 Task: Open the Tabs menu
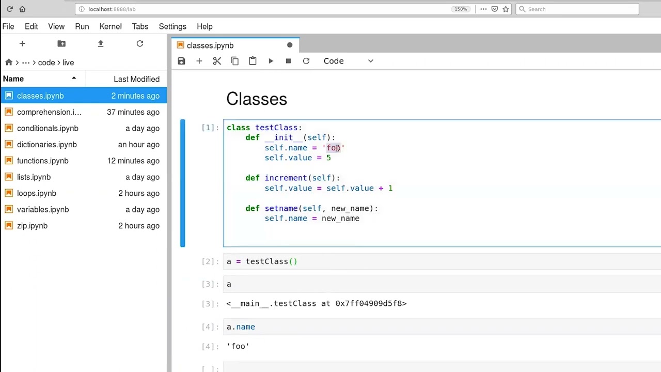pyautogui.click(x=140, y=26)
